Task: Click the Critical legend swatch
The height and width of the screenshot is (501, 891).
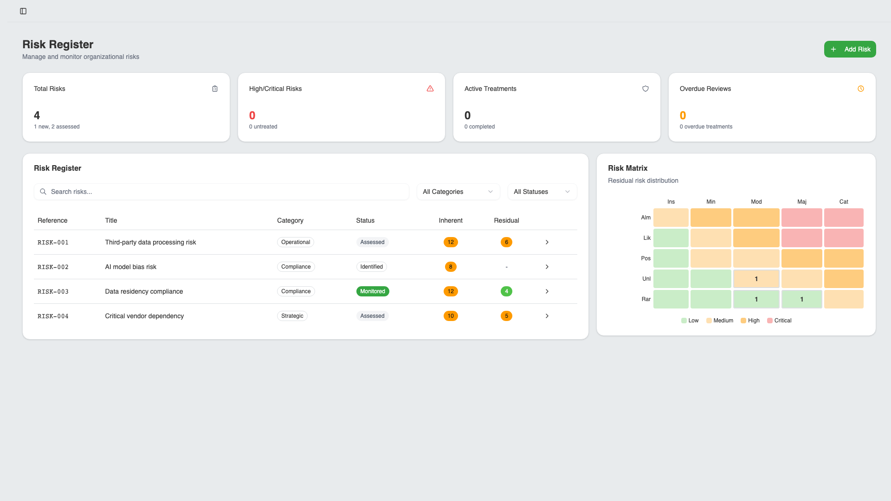Action: click(770, 321)
